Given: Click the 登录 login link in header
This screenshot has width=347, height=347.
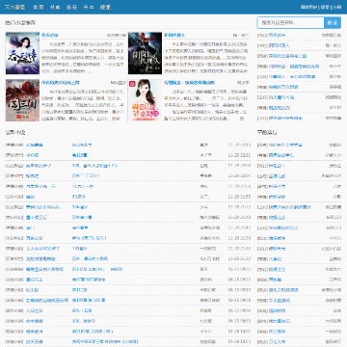Looking at the screenshot, I should pos(325,7).
